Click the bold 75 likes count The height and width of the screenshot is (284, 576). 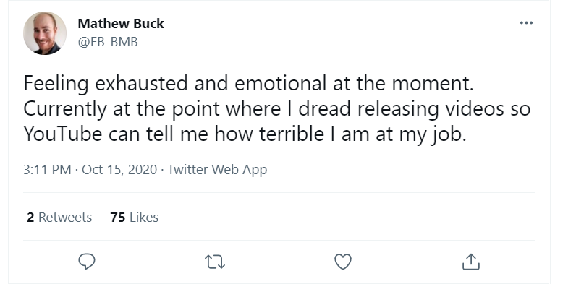point(117,218)
